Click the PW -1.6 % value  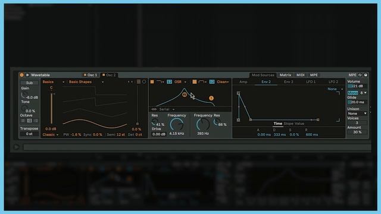pyautogui.click(x=76, y=135)
